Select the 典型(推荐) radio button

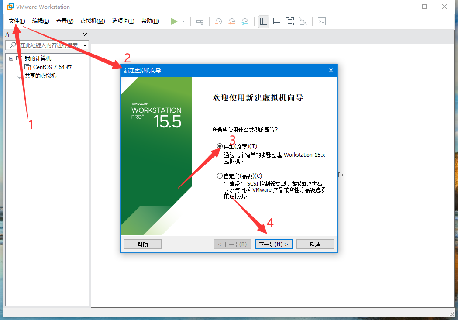220,146
